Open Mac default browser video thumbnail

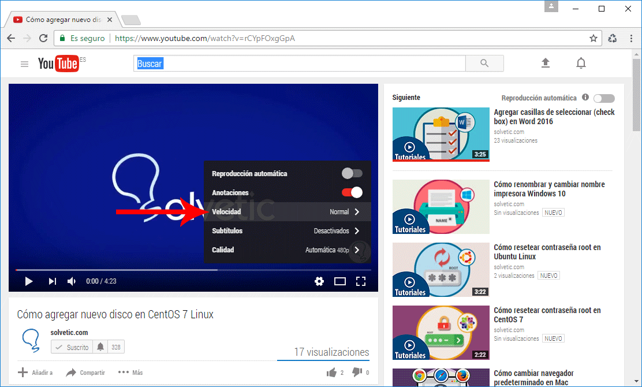pyautogui.click(x=441, y=378)
